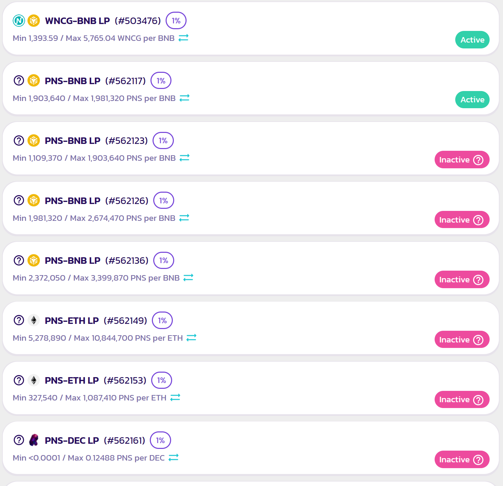Click the Active badge on WNCG-BNB LP
The image size is (503, 486).
click(472, 40)
